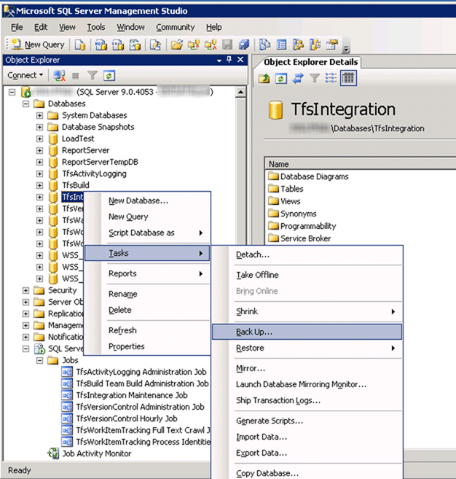Select Service Broker in Details list

coord(305,238)
